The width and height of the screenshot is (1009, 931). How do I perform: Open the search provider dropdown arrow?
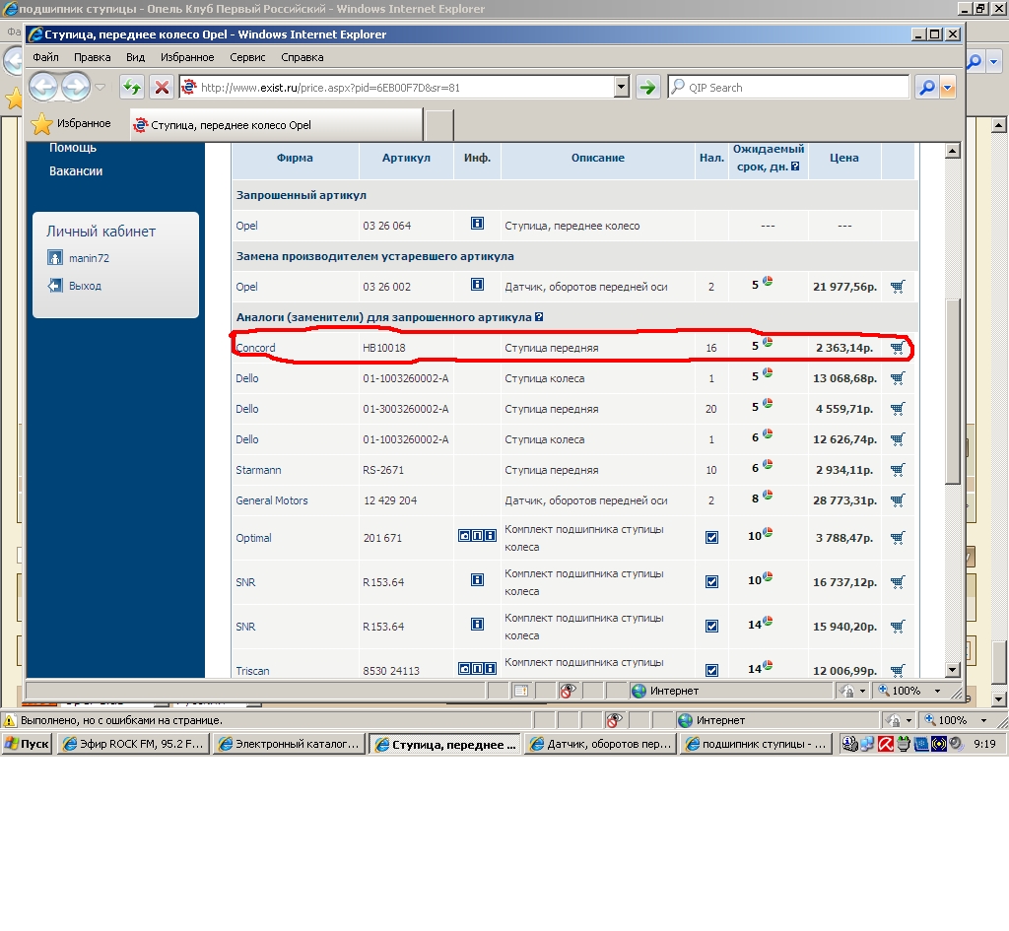click(x=947, y=87)
